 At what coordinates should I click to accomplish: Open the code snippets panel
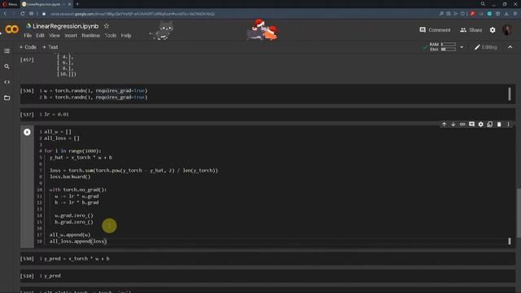[x=7, y=82]
